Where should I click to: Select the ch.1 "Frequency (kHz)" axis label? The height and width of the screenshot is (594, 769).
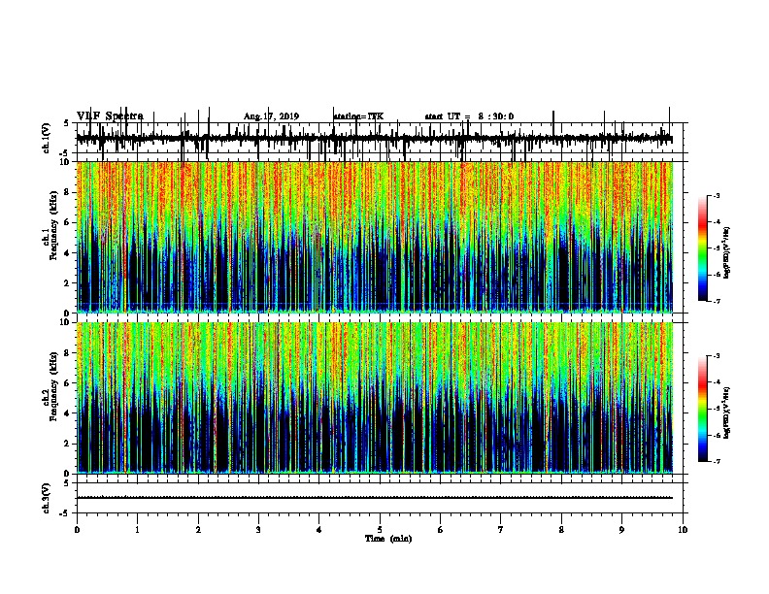[x=54, y=225]
